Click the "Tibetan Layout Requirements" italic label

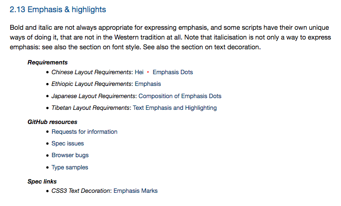[90, 108]
